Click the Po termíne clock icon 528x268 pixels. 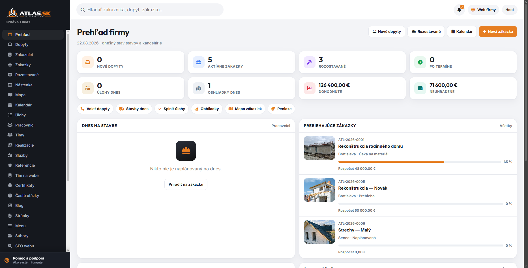[420, 62]
